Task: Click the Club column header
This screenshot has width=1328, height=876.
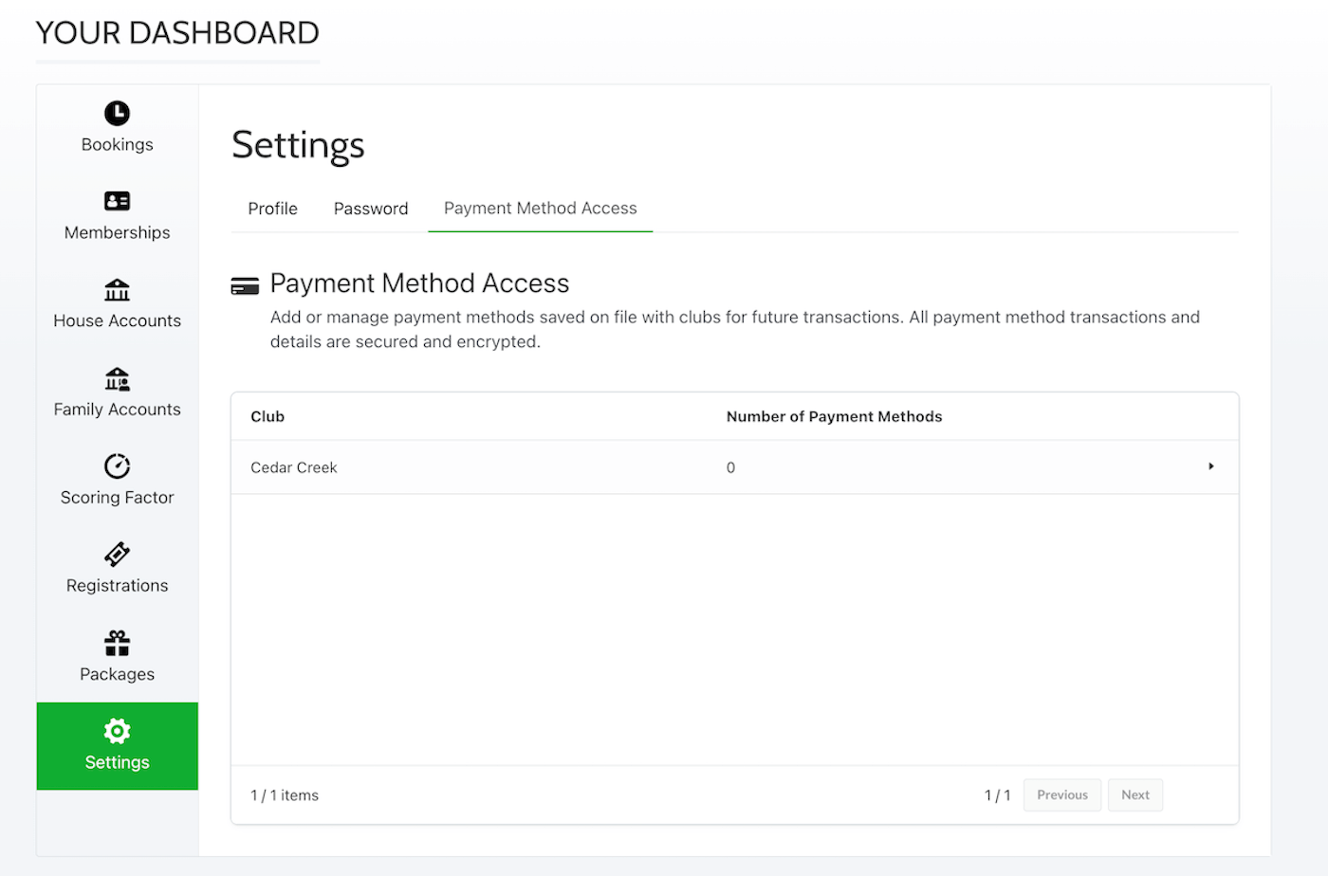Action: 267,417
